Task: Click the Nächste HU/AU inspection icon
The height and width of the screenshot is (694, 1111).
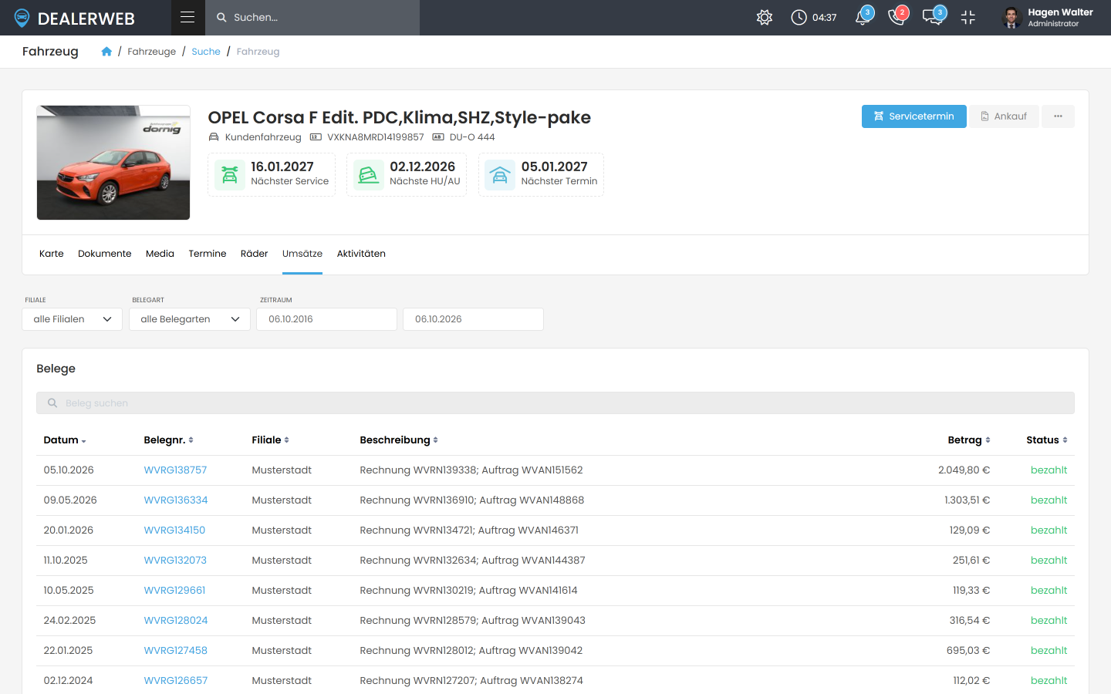Action: [369, 174]
